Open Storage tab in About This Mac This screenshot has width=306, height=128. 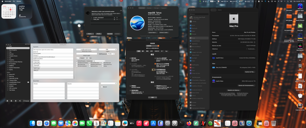click(x=156, y=8)
